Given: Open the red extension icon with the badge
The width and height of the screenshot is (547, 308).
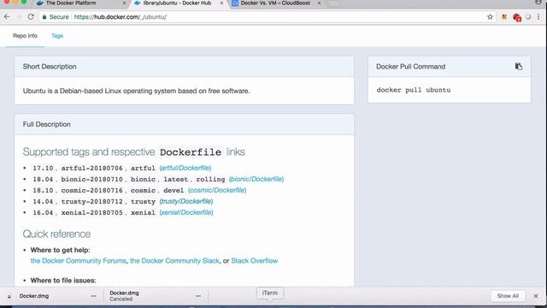Looking at the screenshot, I should [x=516, y=17].
